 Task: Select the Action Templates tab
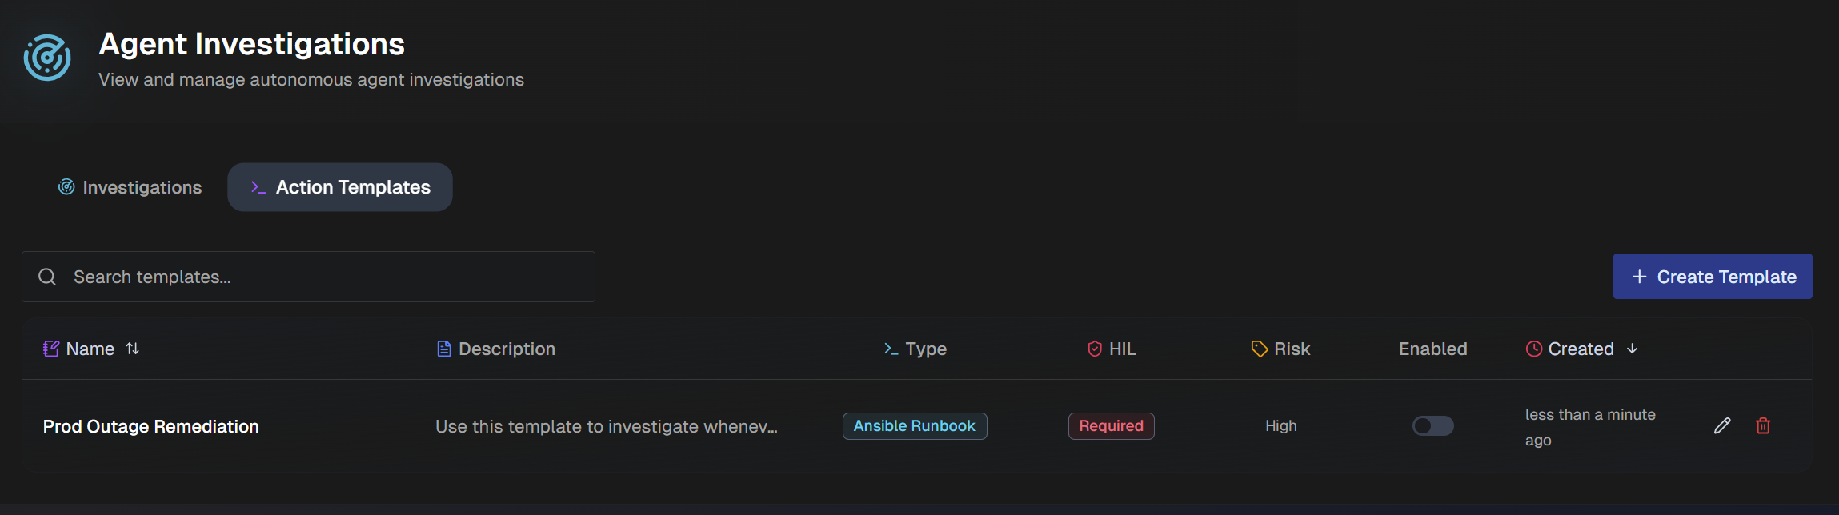340,187
